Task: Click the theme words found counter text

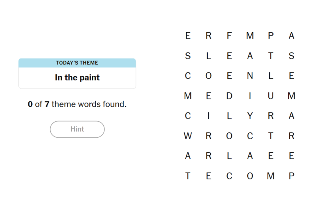Action: (77, 105)
